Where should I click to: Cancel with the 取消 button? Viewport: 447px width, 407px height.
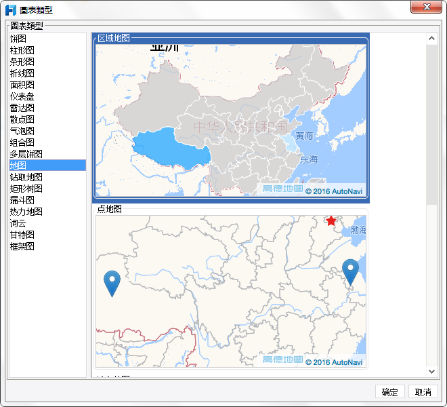click(423, 392)
